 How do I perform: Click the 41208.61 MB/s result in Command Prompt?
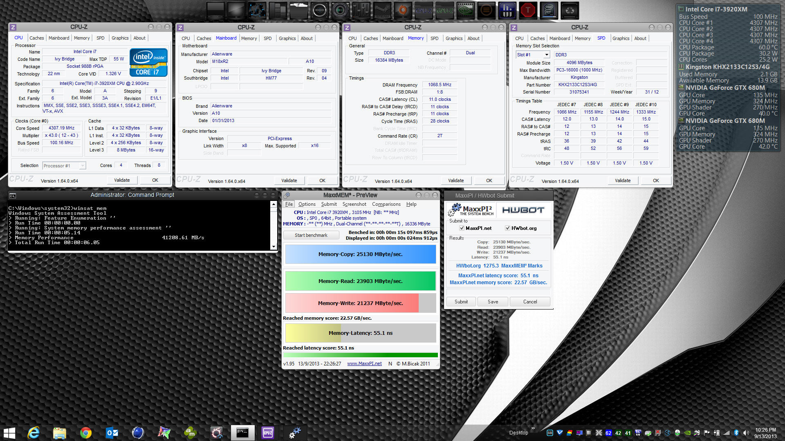pos(183,238)
